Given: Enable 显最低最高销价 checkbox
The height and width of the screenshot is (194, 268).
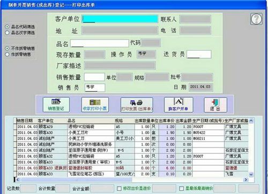Looking at the screenshot, I should point(182,188).
